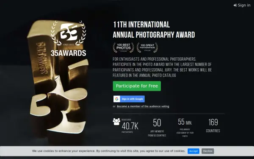Image resolution: width=254 pixels, height=159 pixels.
Task: Sign in with Google button
Action: point(129,99)
